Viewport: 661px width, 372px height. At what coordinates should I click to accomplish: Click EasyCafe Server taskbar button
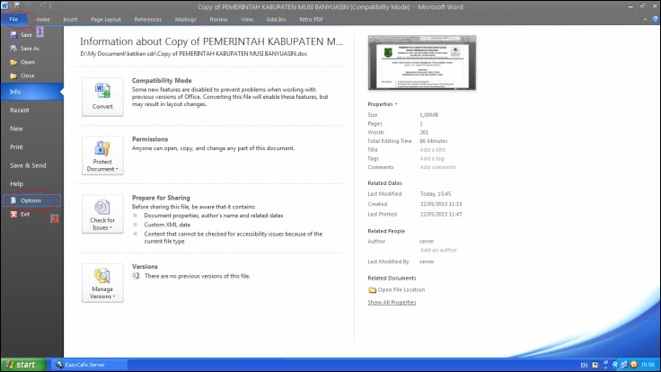click(89, 365)
